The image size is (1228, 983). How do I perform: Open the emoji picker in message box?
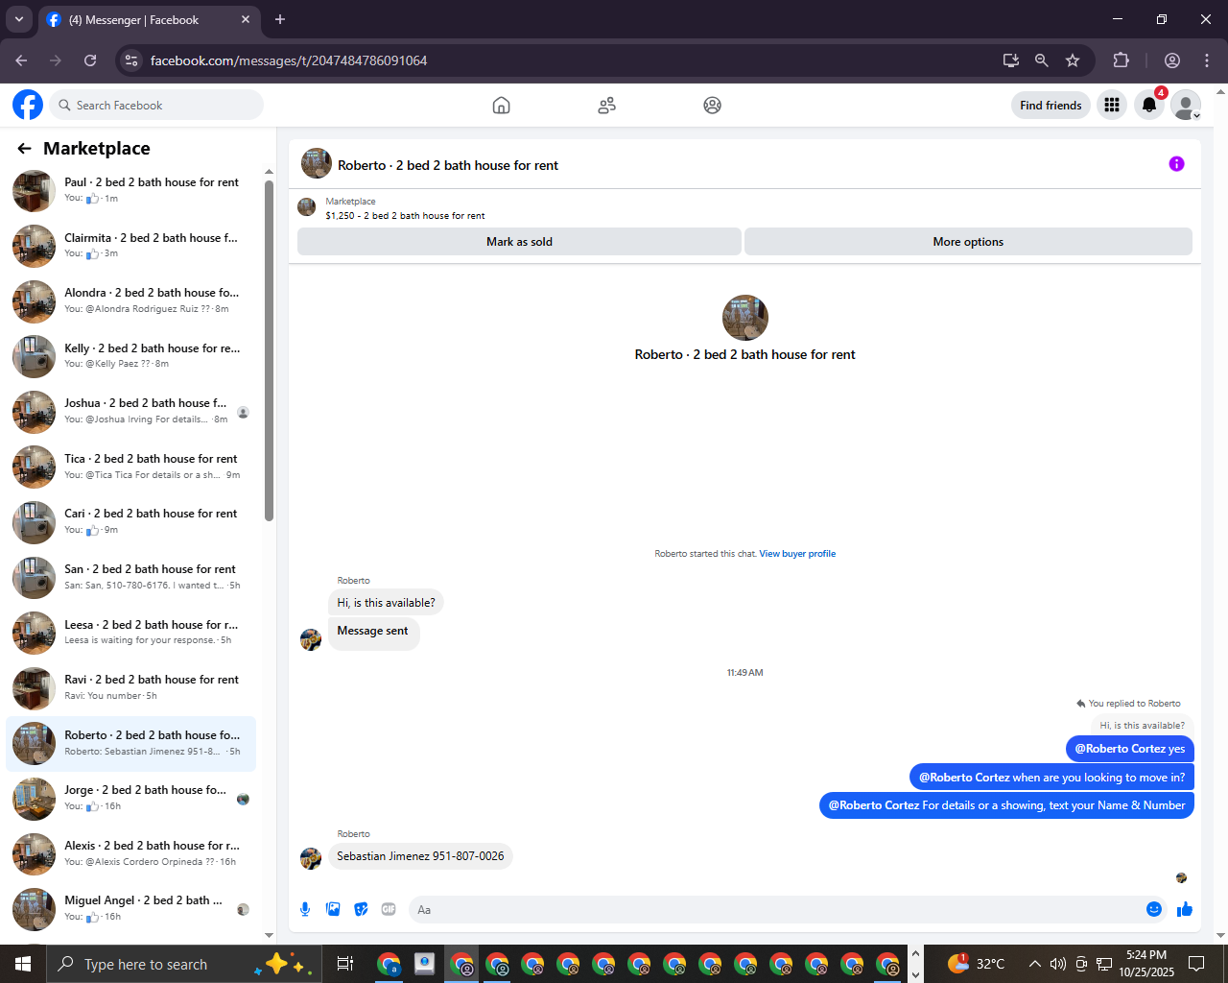tap(1154, 909)
